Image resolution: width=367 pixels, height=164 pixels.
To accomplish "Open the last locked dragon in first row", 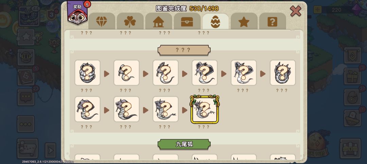I will coord(282,73).
